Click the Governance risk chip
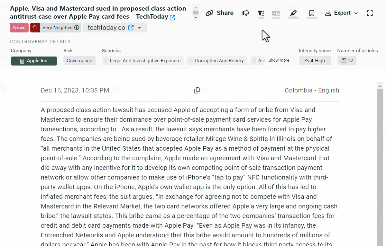The image size is (386, 246). pyautogui.click(x=79, y=61)
